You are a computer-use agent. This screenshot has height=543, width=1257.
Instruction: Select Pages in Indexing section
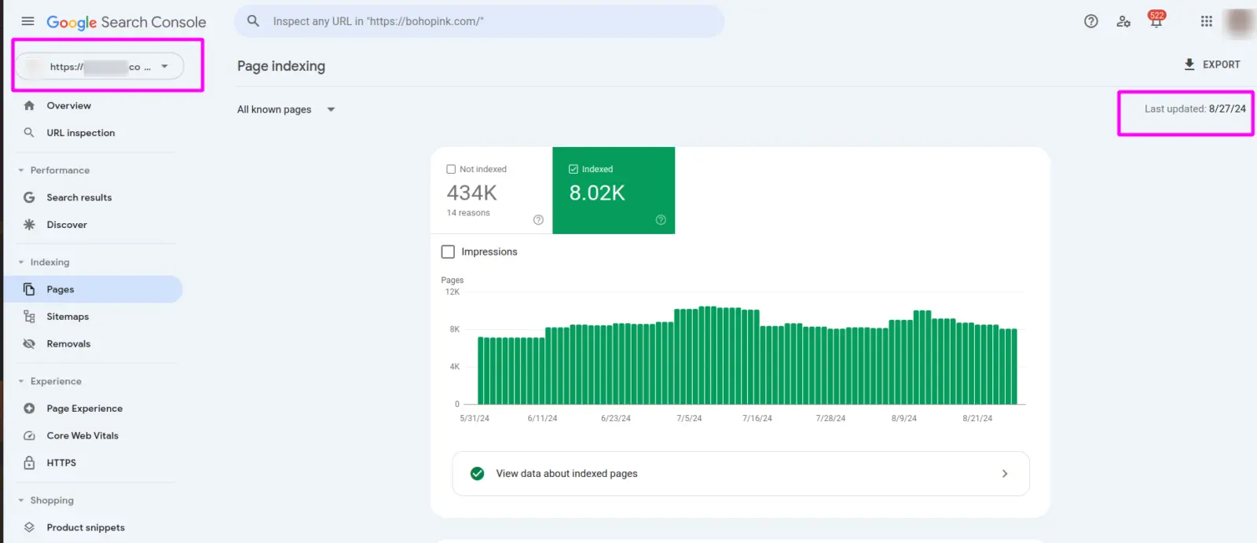(x=93, y=289)
